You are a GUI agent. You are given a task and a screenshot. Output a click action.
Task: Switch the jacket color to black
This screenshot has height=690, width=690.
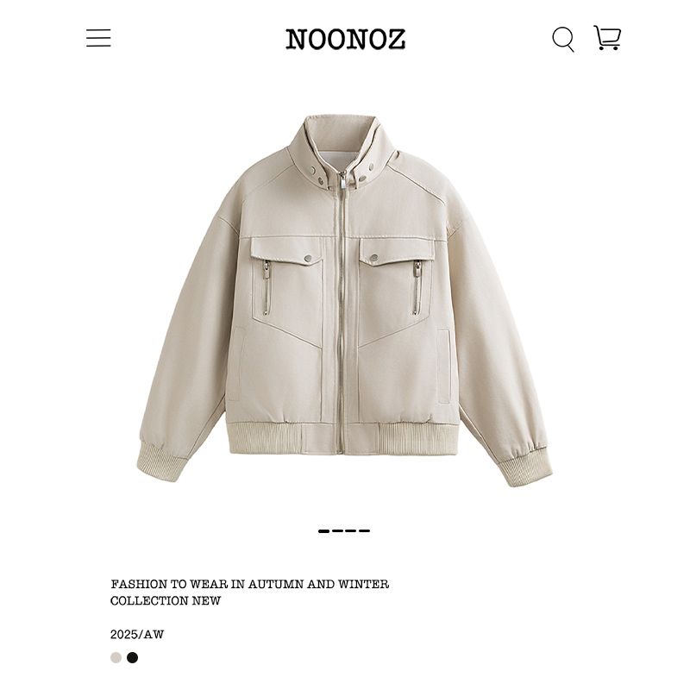click(133, 658)
